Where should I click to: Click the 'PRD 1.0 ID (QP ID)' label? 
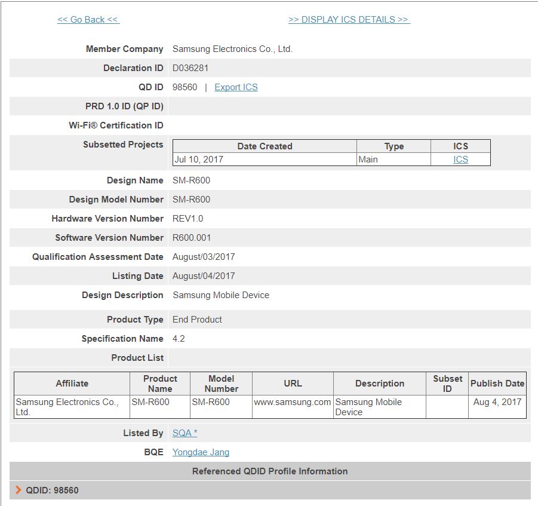coord(124,106)
